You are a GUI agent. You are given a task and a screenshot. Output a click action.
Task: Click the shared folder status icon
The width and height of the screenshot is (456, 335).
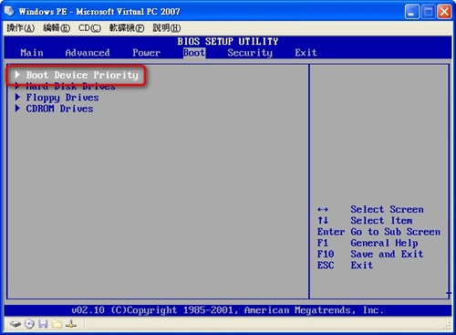click(x=57, y=324)
